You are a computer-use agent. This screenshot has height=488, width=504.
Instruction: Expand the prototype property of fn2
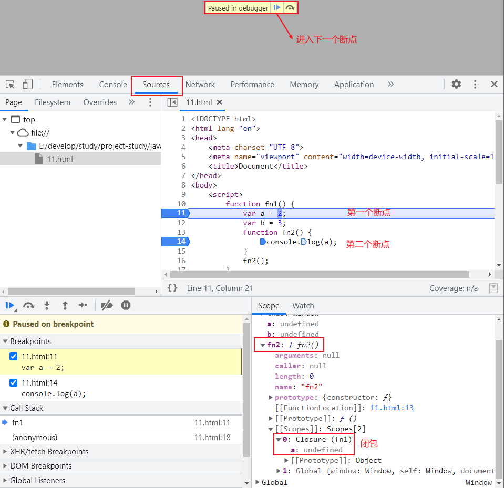[x=271, y=398]
